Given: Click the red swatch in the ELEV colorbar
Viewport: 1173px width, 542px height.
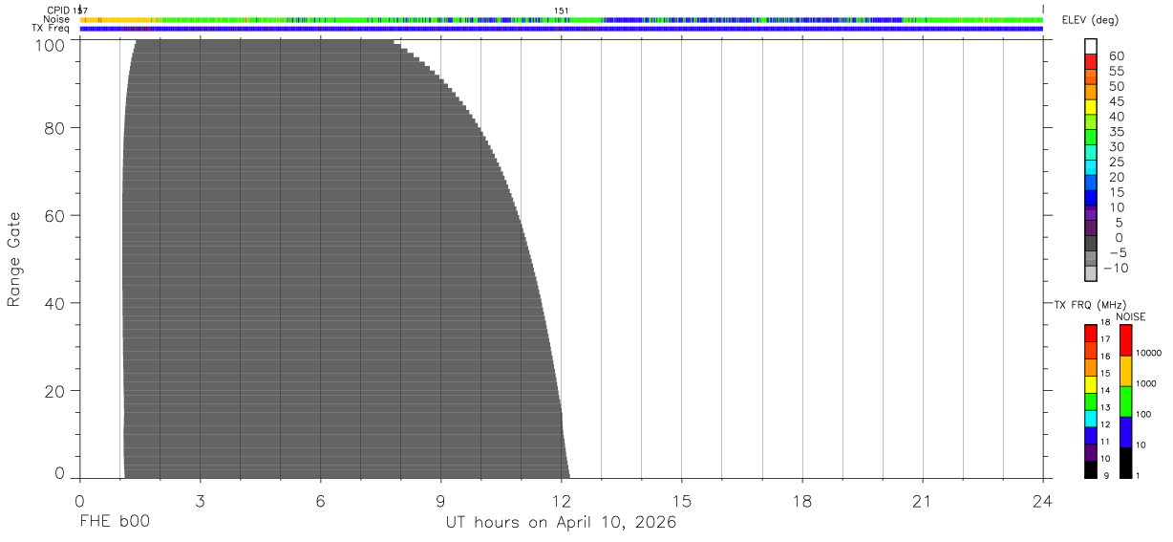Looking at the screenshot, I should (1091, 61).
